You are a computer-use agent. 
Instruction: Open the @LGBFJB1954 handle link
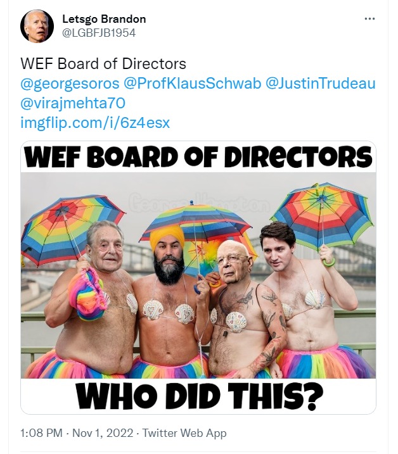[x=98, y=32]
